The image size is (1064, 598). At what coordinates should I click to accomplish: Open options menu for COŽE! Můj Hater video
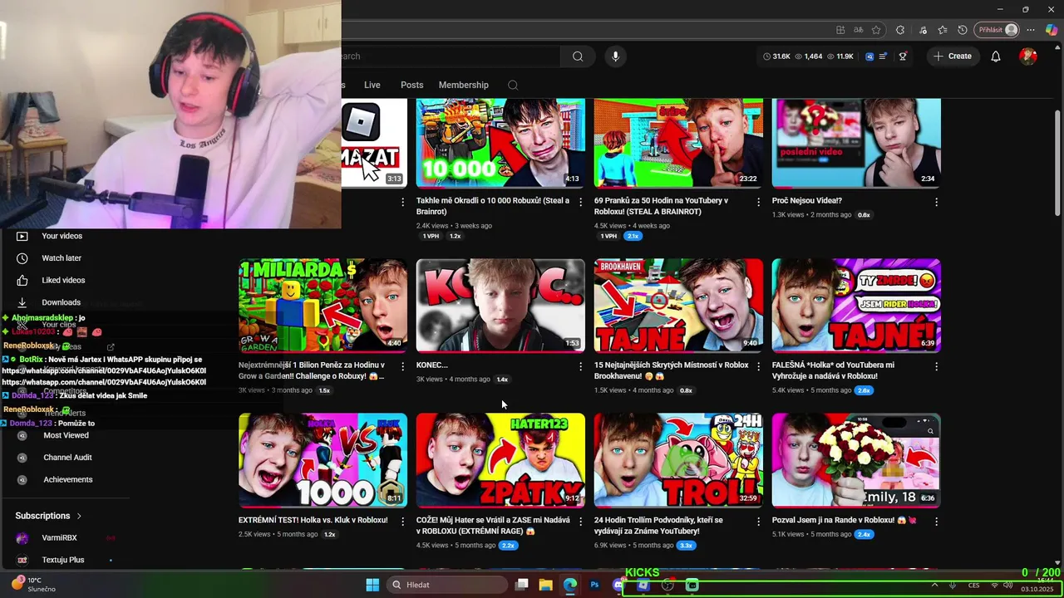(x=580, y=522)
